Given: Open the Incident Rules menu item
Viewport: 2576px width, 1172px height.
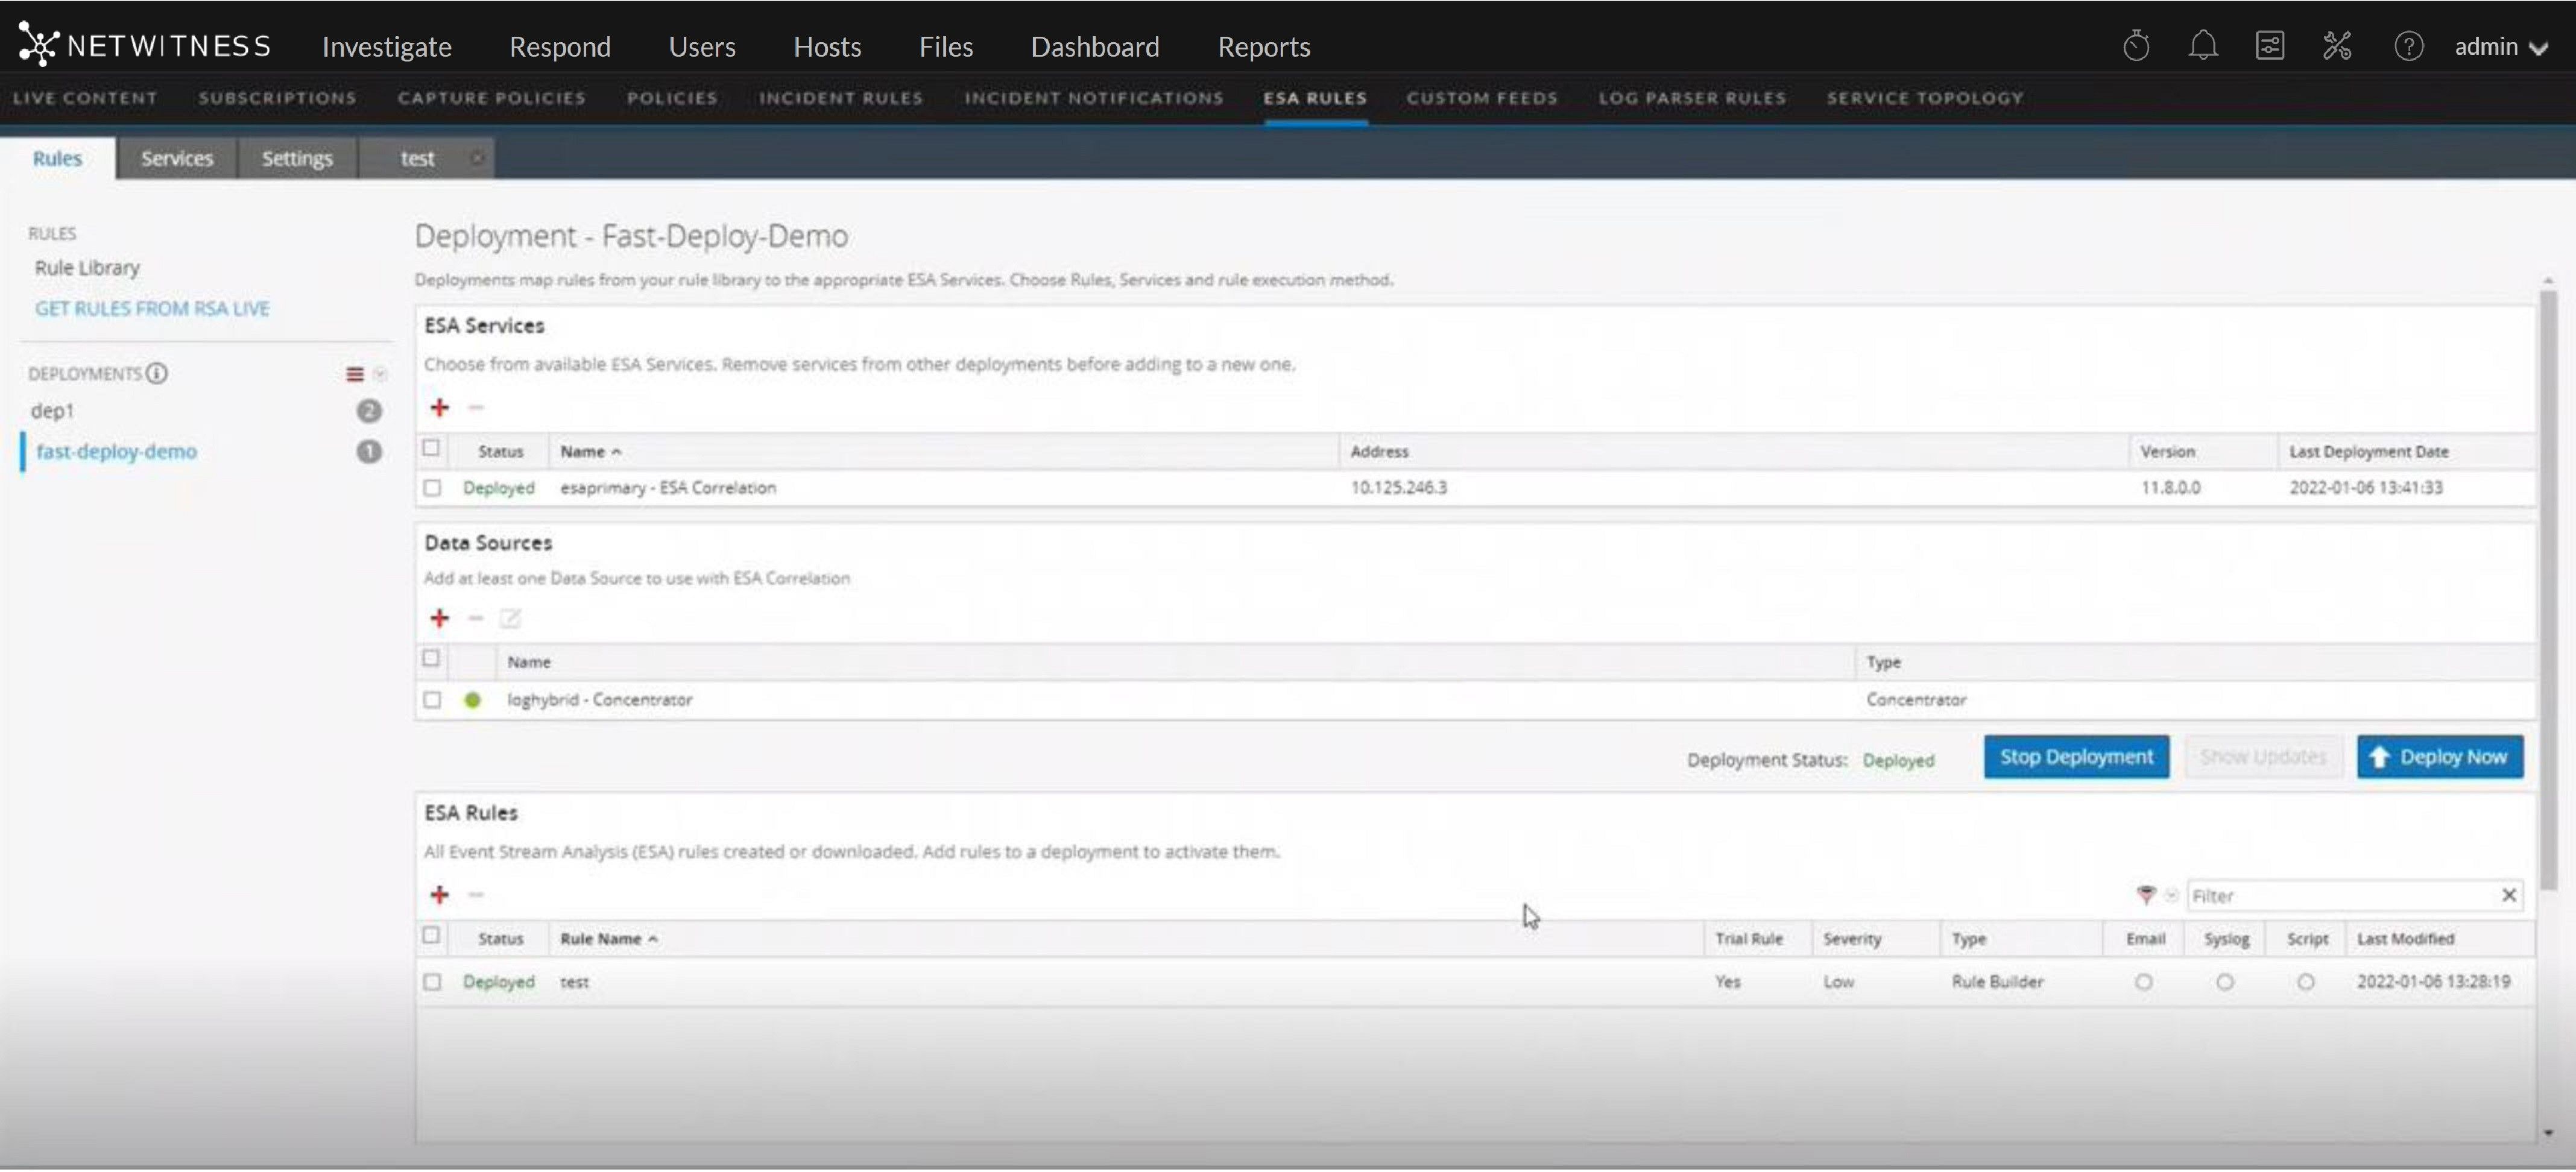Looking at the screenshot, I should [840, 98].
